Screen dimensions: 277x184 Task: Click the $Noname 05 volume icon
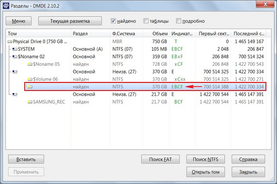[x=30, y=64]
